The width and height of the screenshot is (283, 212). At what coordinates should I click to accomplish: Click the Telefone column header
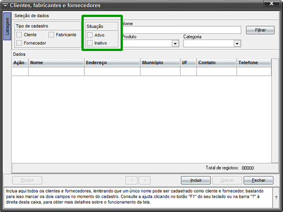(254, 62)
